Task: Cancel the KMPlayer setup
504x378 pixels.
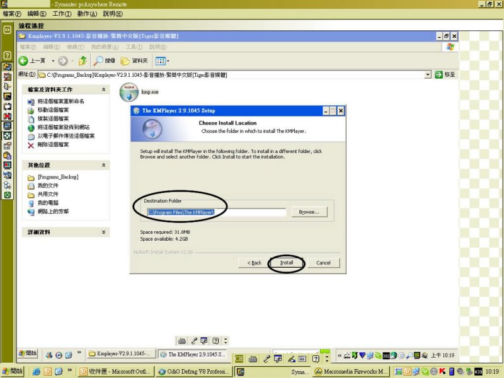Action: click(x=323, y=263)
